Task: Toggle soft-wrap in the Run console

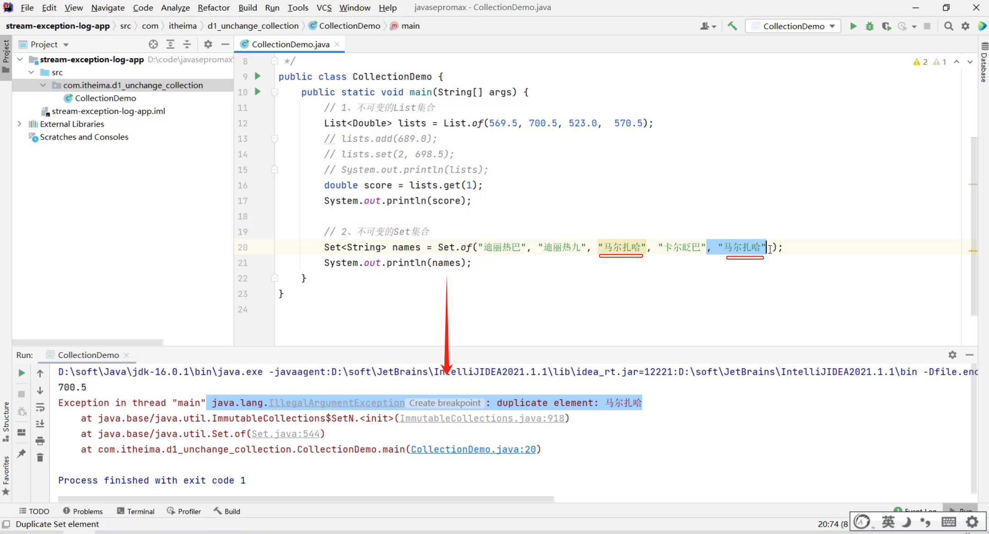Action: [x=40, y=407]
